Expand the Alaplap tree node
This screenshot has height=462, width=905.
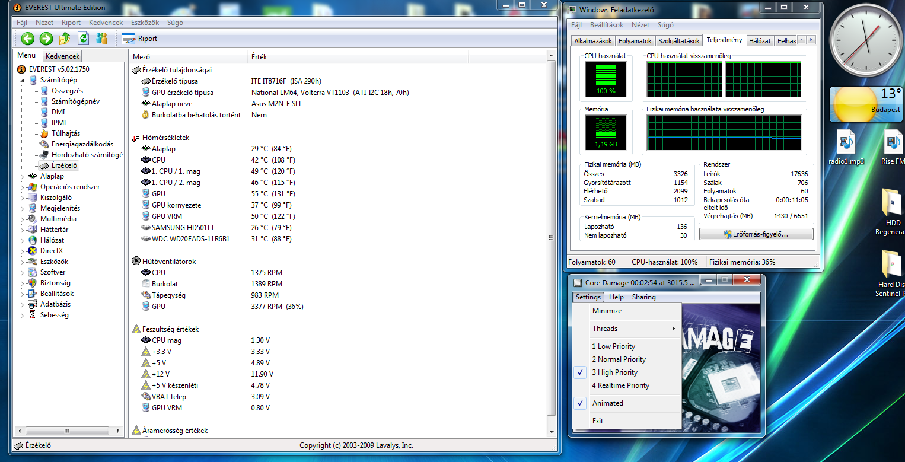[23, 176]
